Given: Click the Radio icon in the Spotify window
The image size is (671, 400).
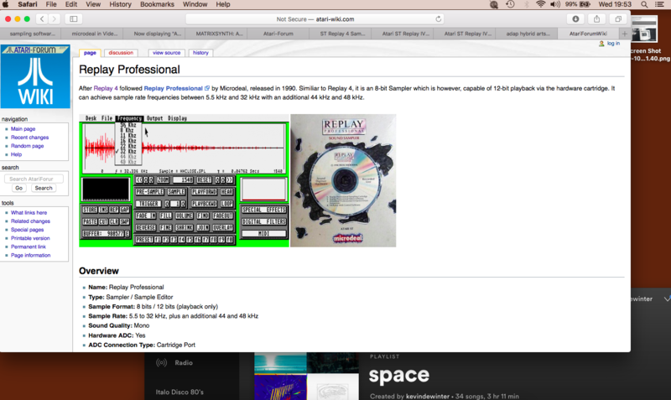Looking at the screenshot, I should (161, 363).
